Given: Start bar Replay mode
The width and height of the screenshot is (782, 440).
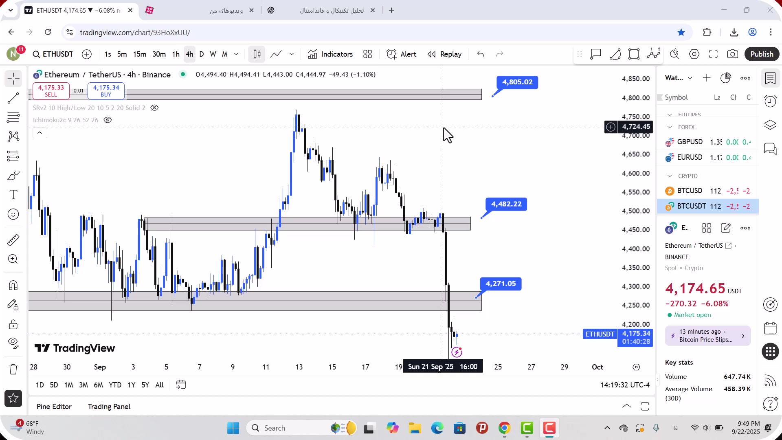Looking at the screenshot, I should pos(445,54).
